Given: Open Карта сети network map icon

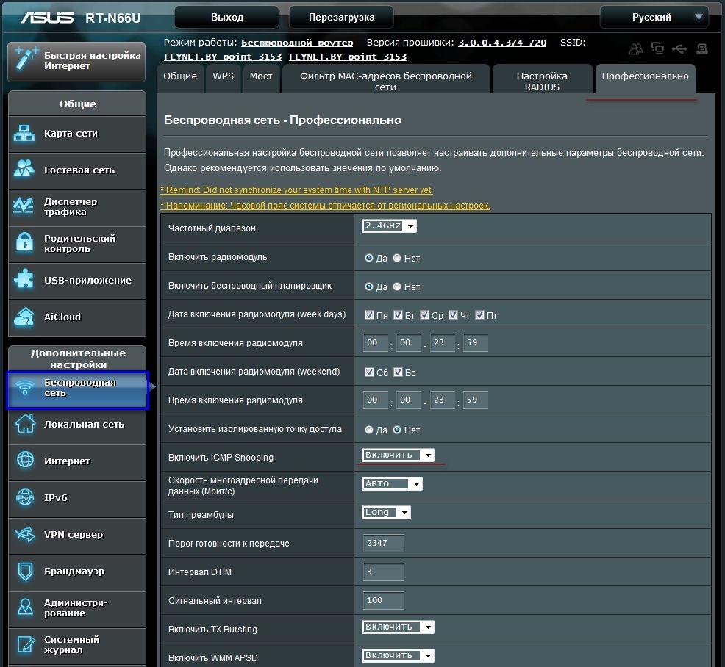Looking at the screenshot, I should click(24, 134).
